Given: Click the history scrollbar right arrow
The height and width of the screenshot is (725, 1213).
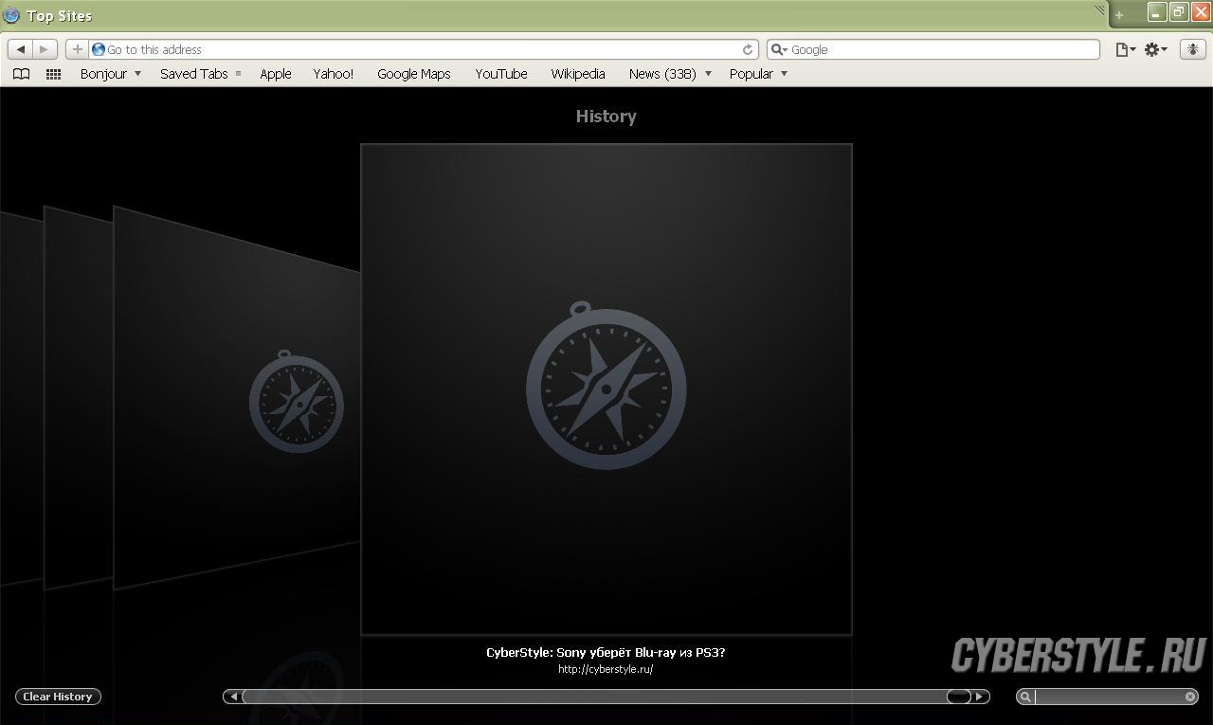Looking at the screenshot, I should (x=980, y=697).
